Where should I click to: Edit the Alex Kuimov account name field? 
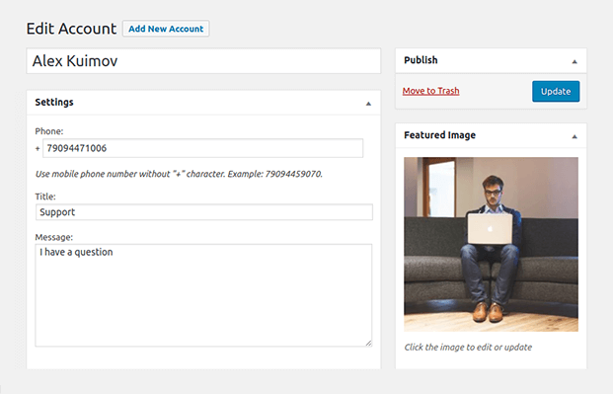pos(203,60)
